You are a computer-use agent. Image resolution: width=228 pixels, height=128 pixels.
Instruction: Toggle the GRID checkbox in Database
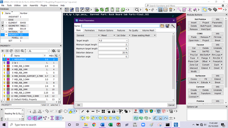[x=3, y=29]
